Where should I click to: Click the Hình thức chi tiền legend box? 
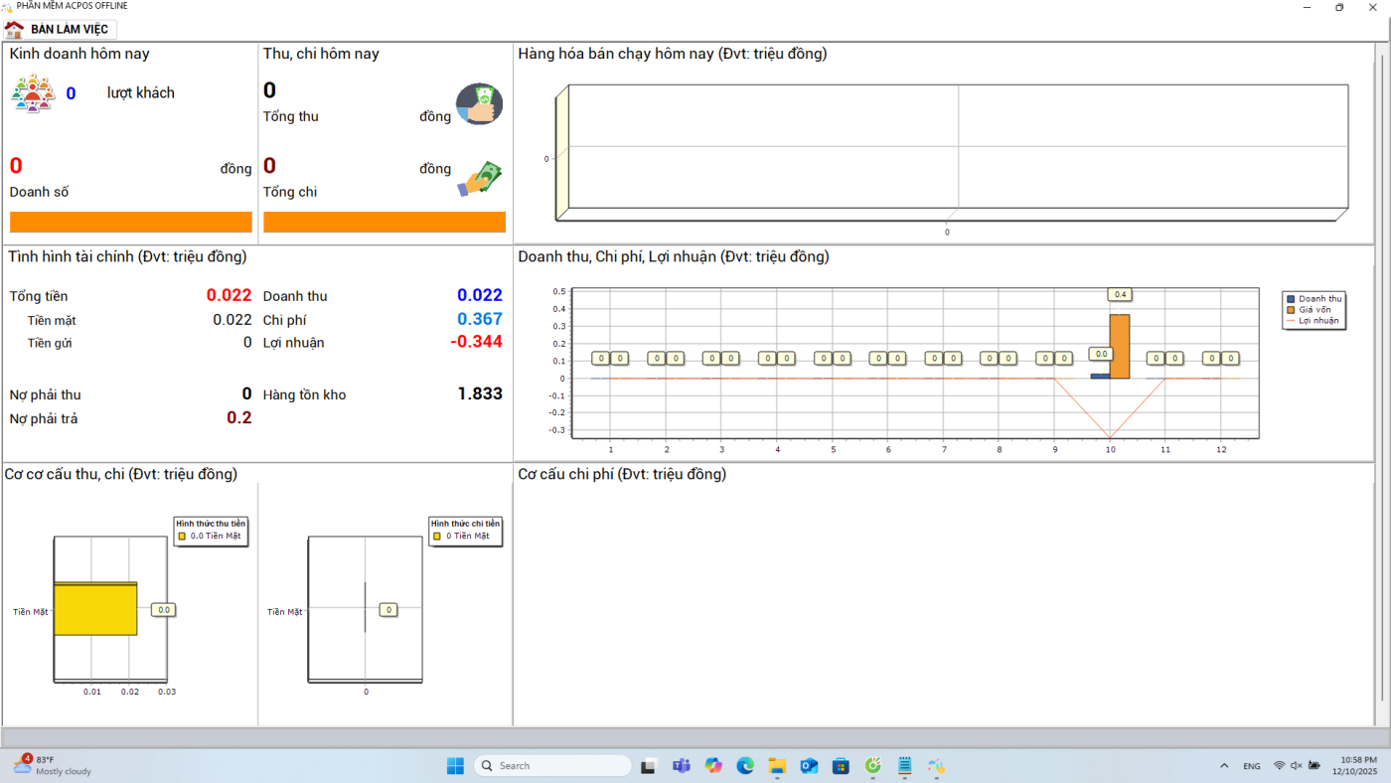[x=465, y=530]
